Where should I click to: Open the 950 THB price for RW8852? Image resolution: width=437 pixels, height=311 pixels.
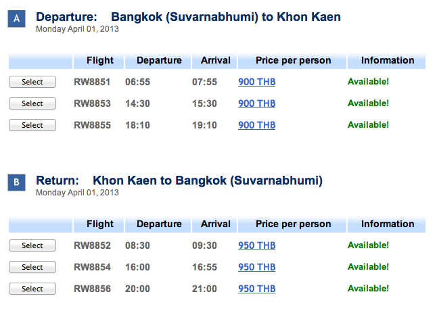tap(256, 245)
